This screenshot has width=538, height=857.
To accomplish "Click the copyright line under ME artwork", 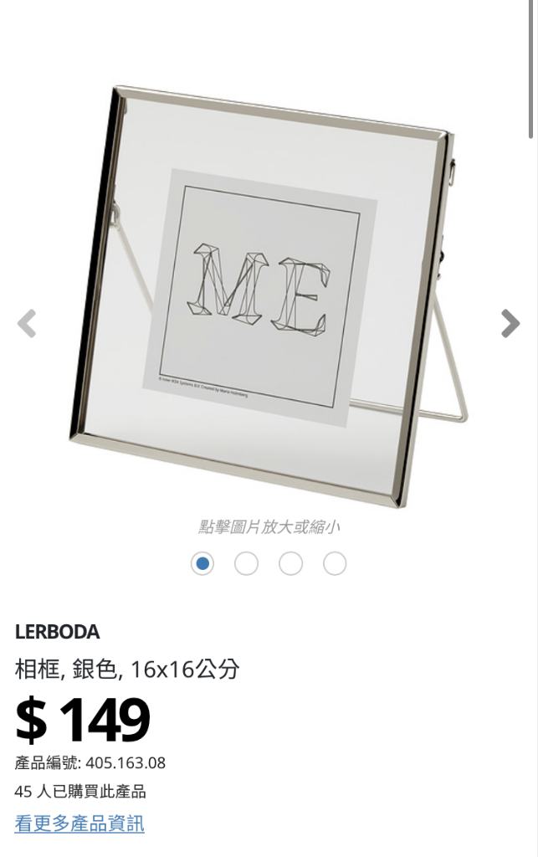I will click(203, 386).
